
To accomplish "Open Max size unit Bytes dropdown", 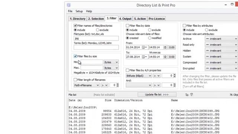I will (111, 68).
